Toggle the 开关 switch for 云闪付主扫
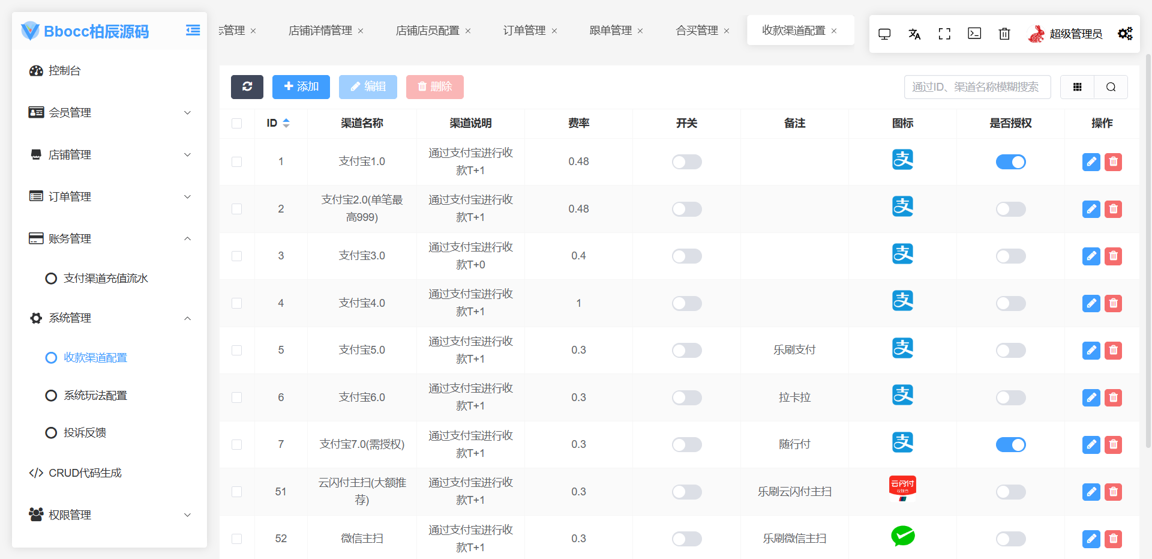 (x=687, y=492)
